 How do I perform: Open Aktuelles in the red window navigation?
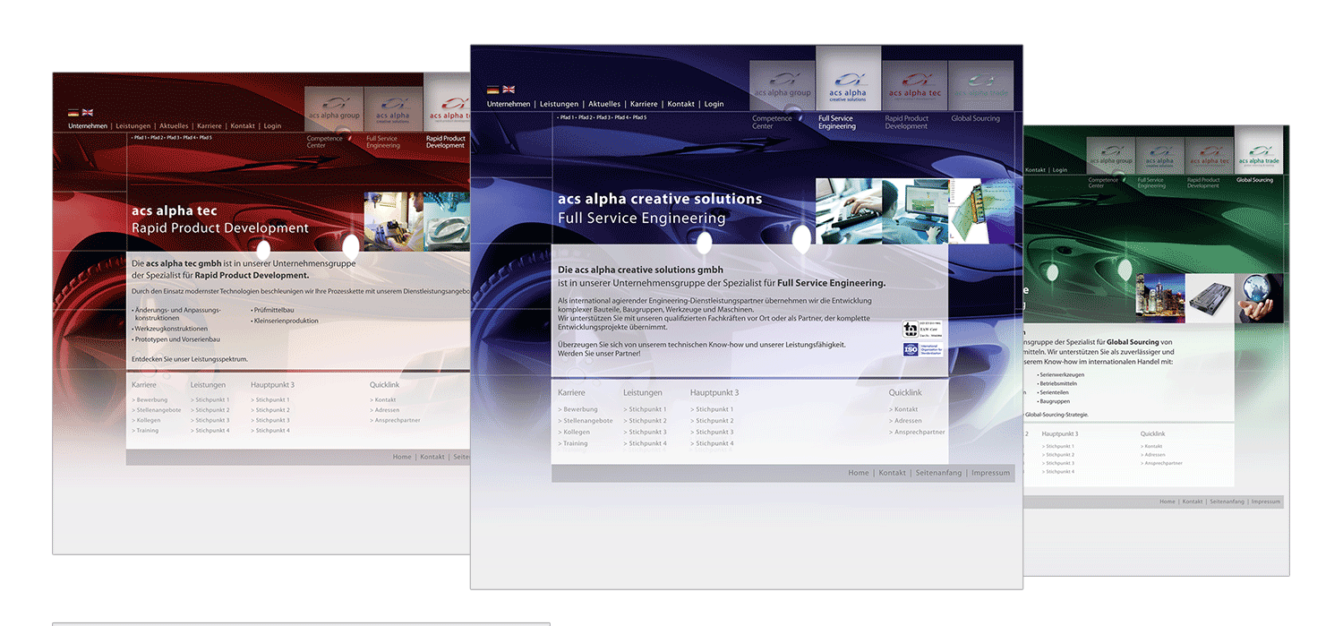tap(175, 126)
